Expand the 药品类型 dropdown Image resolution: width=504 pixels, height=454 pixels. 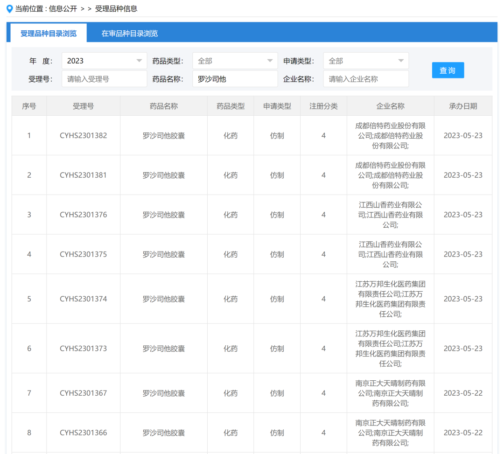click(235, 61)
